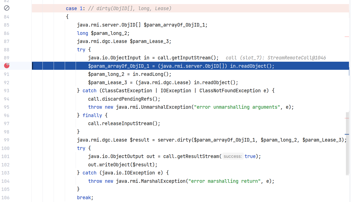The width and height of the screenshot is (351, 202).
Task: Toggle a breakpoint at line number 91
Action: coord(7,74)
